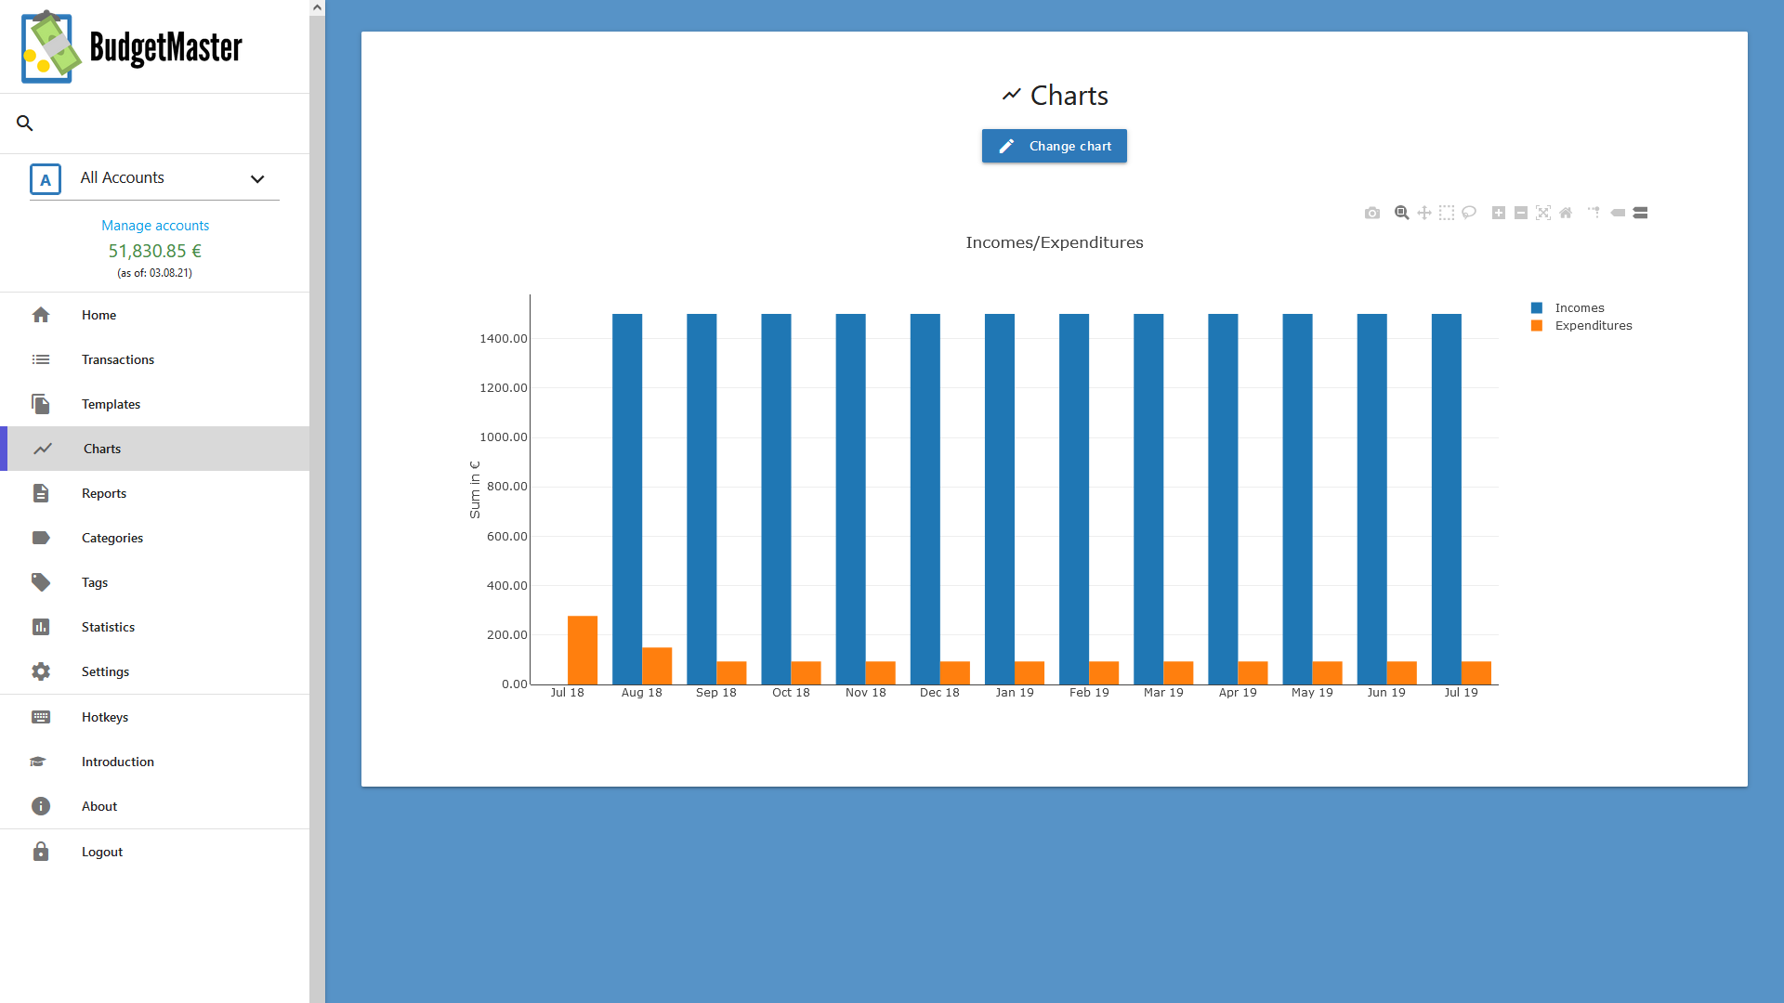Click Logout text label
This screenshot has height=1003, width=1784.
pos(102,852)
